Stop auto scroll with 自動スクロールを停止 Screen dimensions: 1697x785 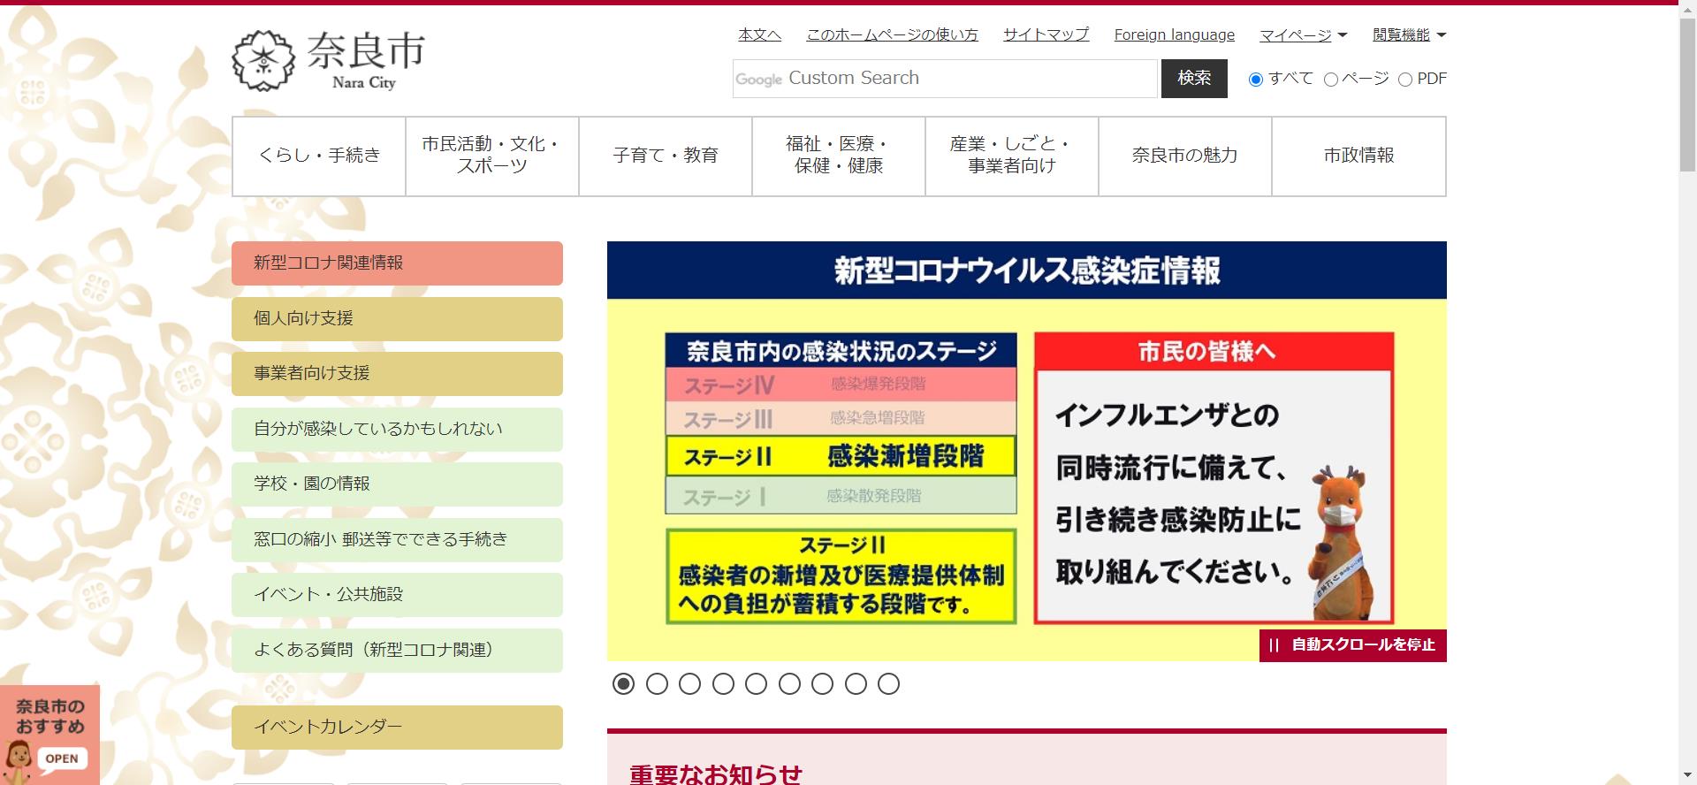pyautogui.click(x=1353, y=645)
